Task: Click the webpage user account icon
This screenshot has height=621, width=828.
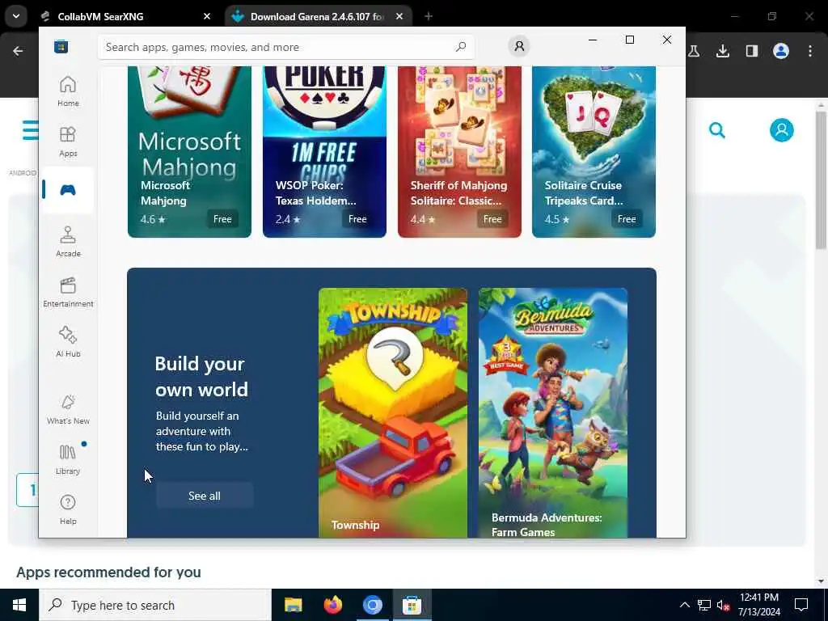Action: (782, 130)
